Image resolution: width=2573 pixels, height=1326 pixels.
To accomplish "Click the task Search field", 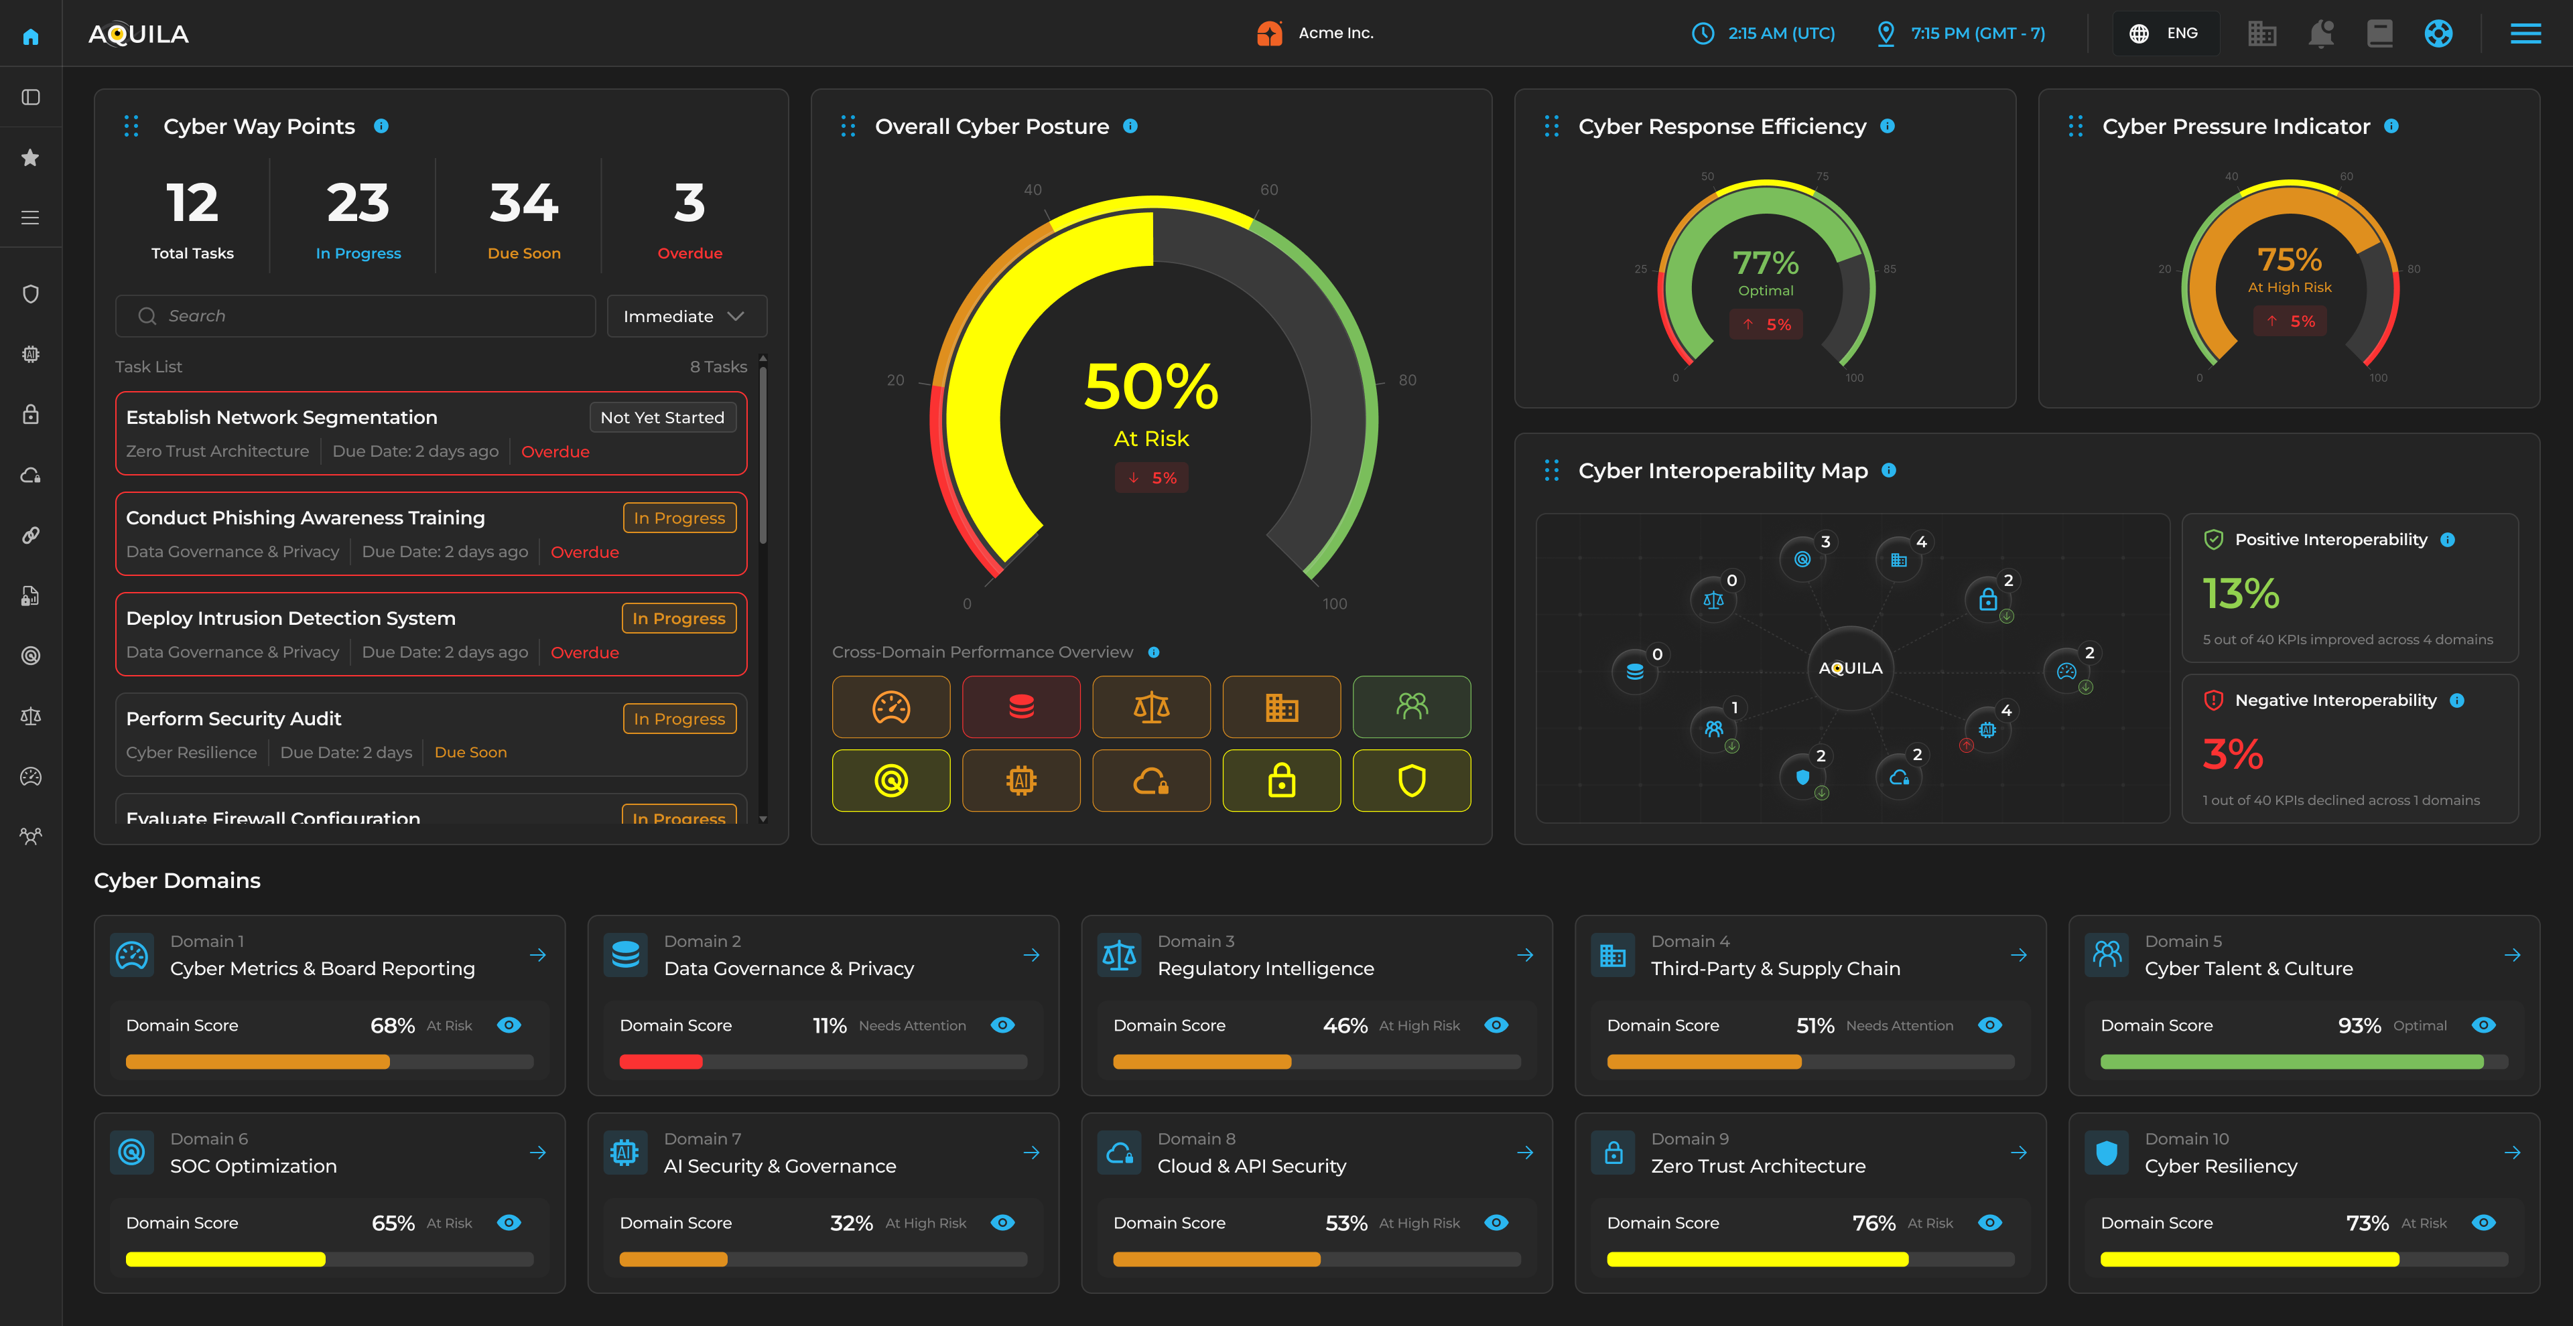I will 356,317.
